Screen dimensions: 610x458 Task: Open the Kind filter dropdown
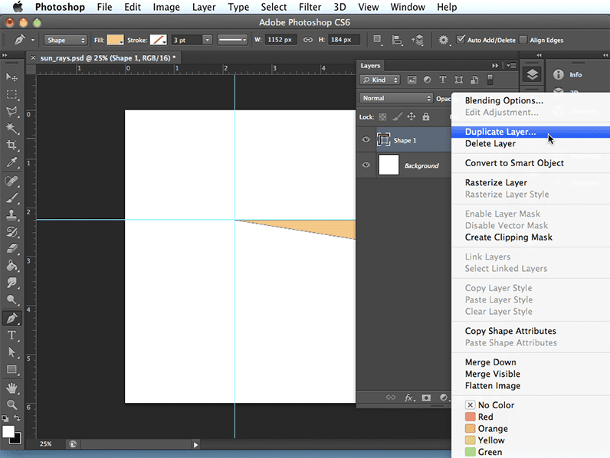point(379,80)
